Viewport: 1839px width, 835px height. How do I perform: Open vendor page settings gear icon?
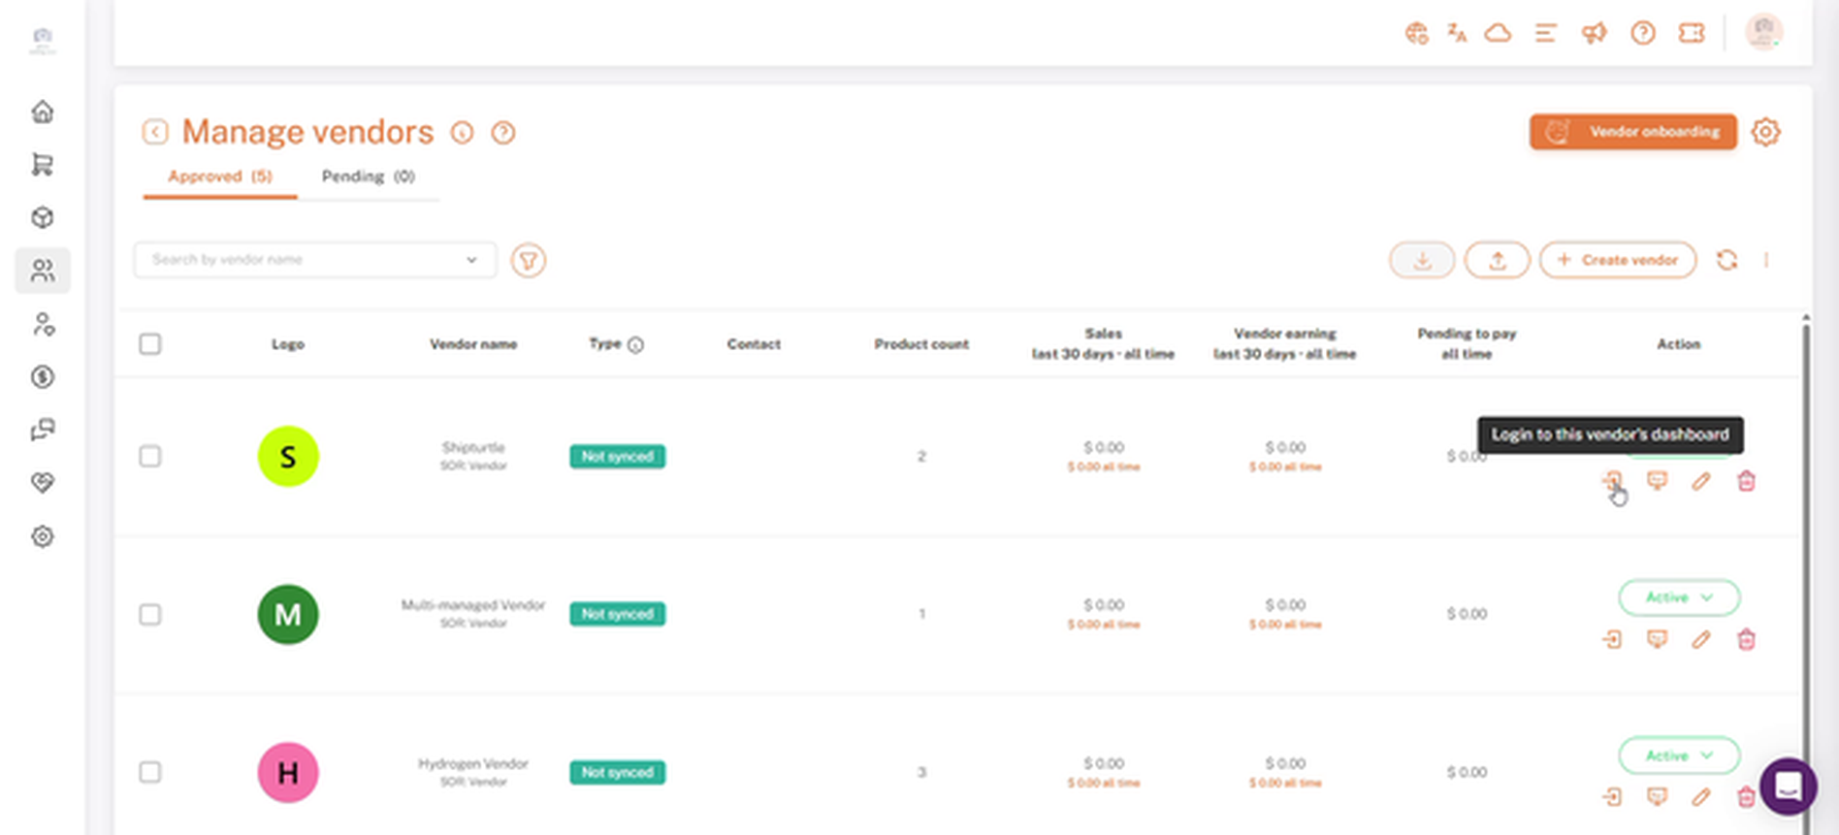pos(1765,132)
